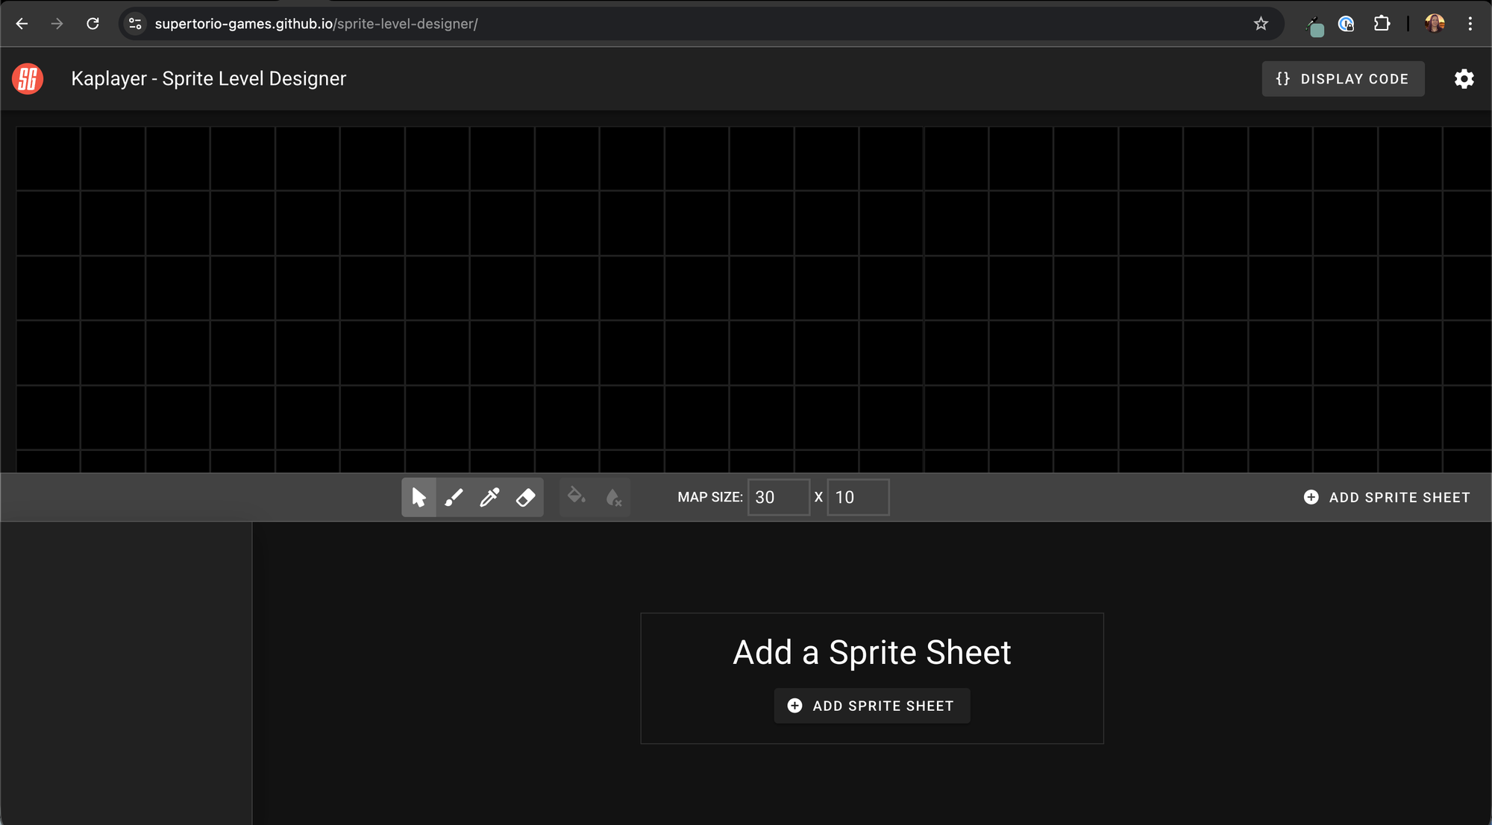The image size is (1492, 825).
Task: Activate the Eraser tool
Action: tap(525, 497)
